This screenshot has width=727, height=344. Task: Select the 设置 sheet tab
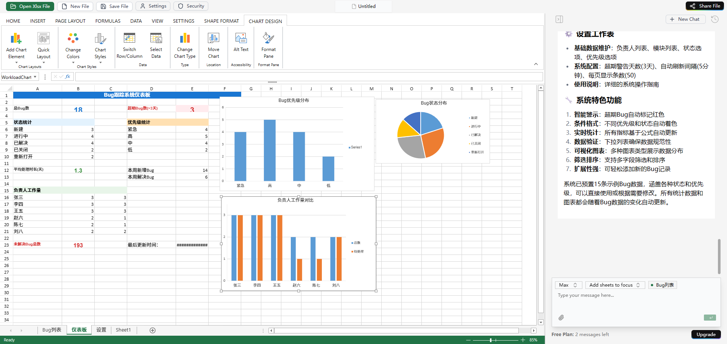pos(101,330)
